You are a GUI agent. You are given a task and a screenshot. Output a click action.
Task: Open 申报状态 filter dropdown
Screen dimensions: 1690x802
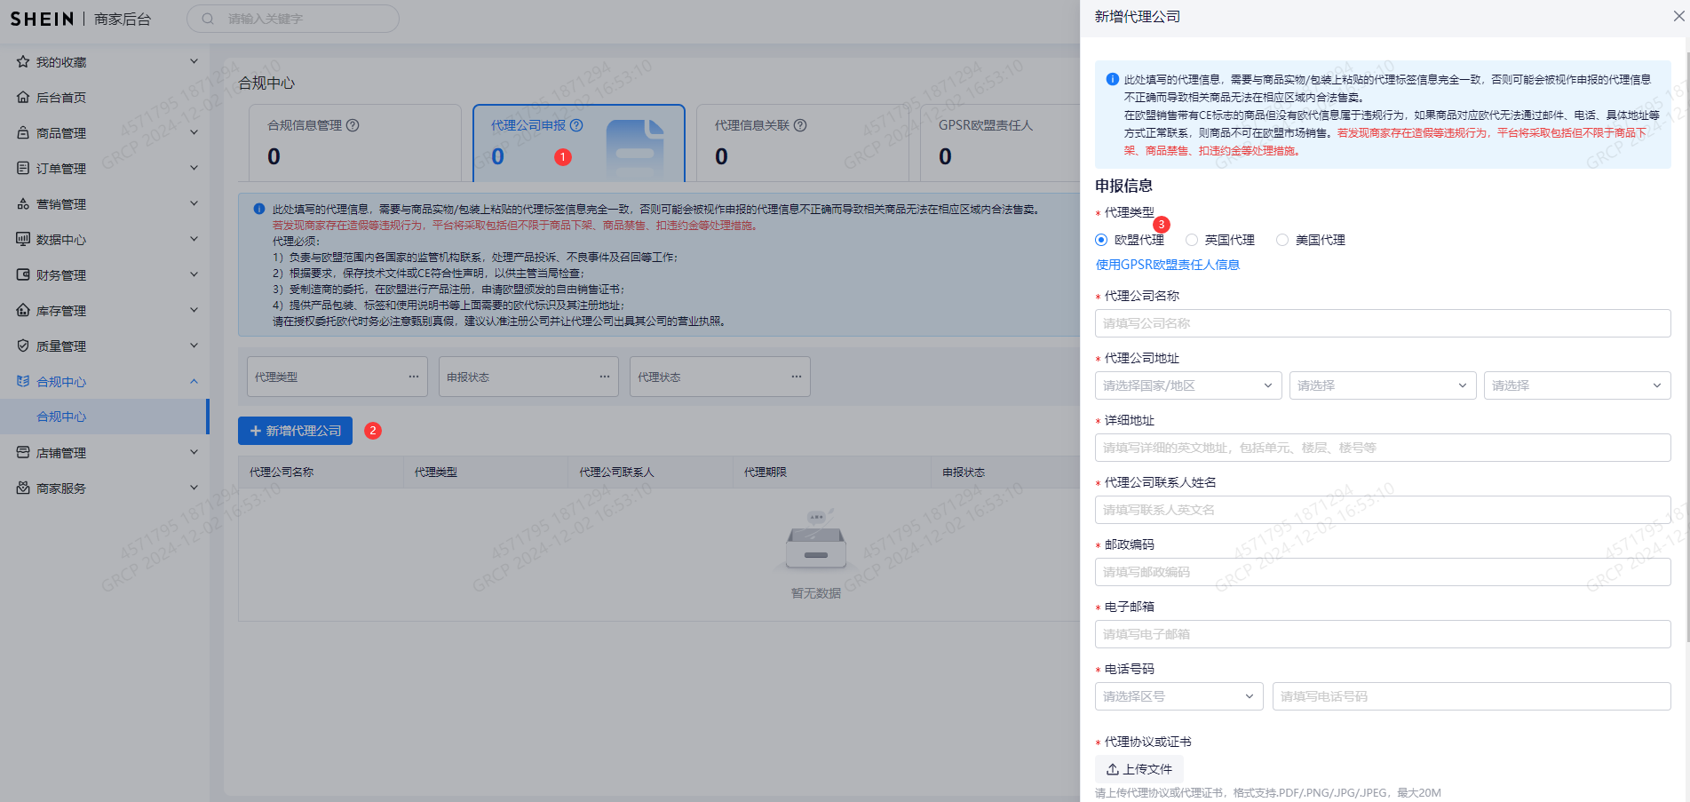528,377
